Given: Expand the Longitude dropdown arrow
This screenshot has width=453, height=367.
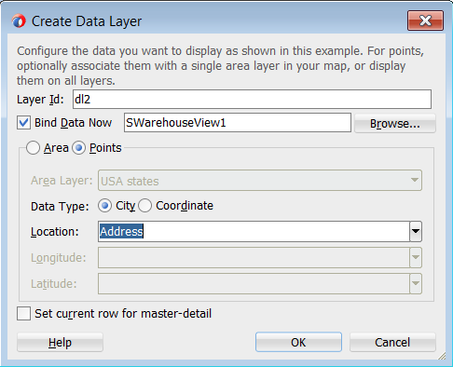Looking at the screenshot, I should pyautogui.click(x=416, y=257).
